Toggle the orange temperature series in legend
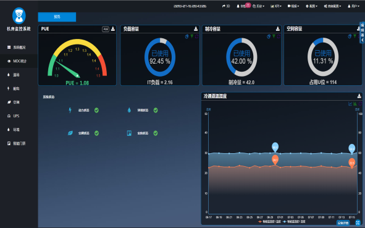 click(269, 221)
